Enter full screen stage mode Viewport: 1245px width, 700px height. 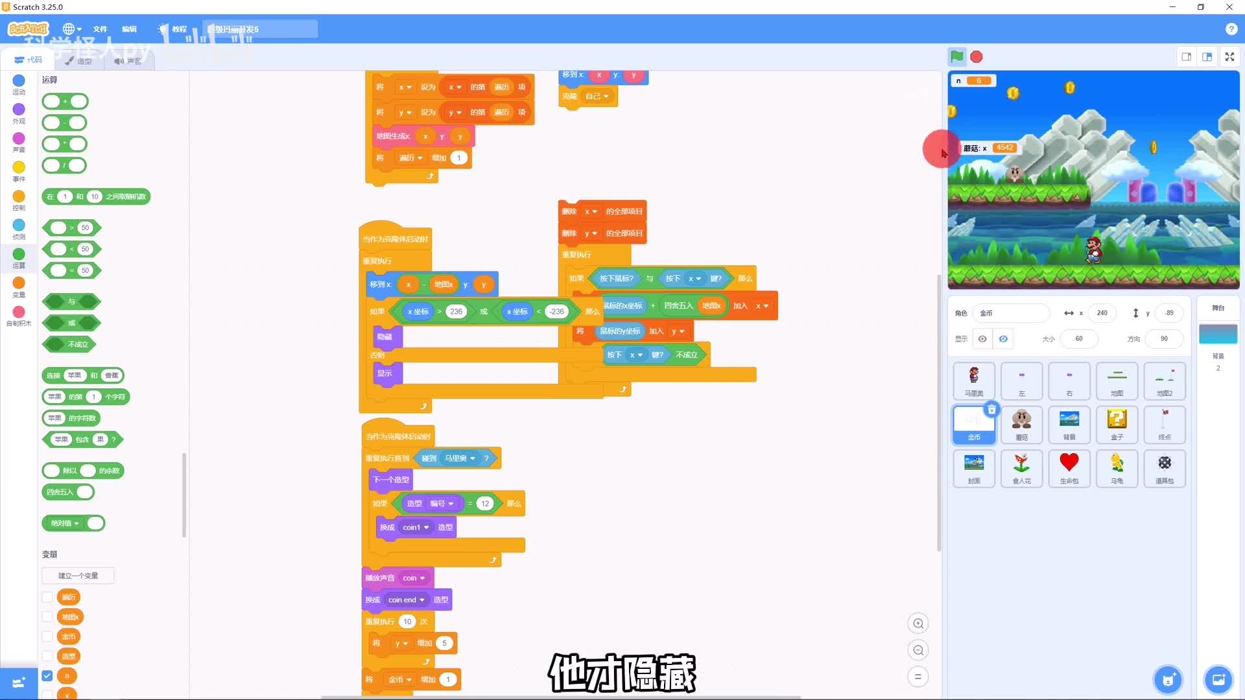click(x=1229, y=57)
